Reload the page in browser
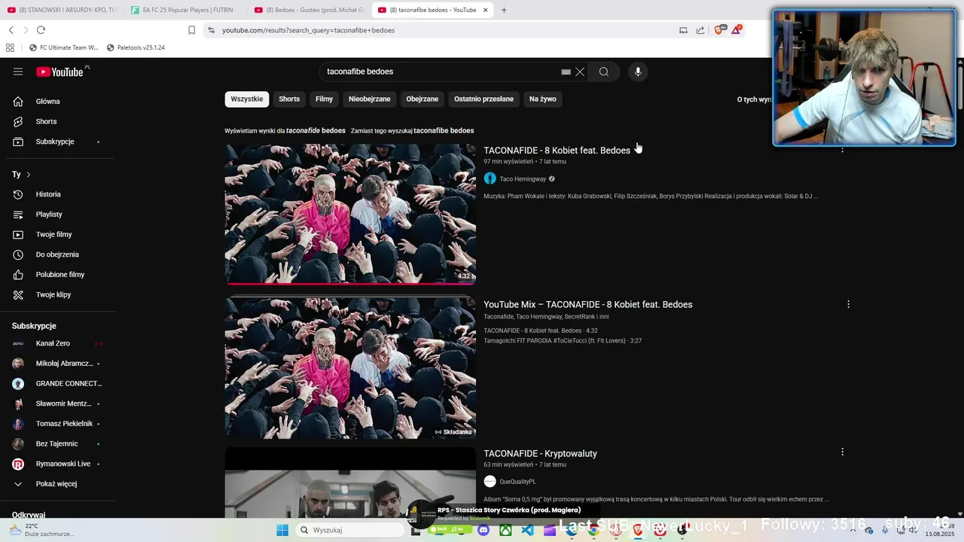964x542 pixels. (x=41, y=30)
